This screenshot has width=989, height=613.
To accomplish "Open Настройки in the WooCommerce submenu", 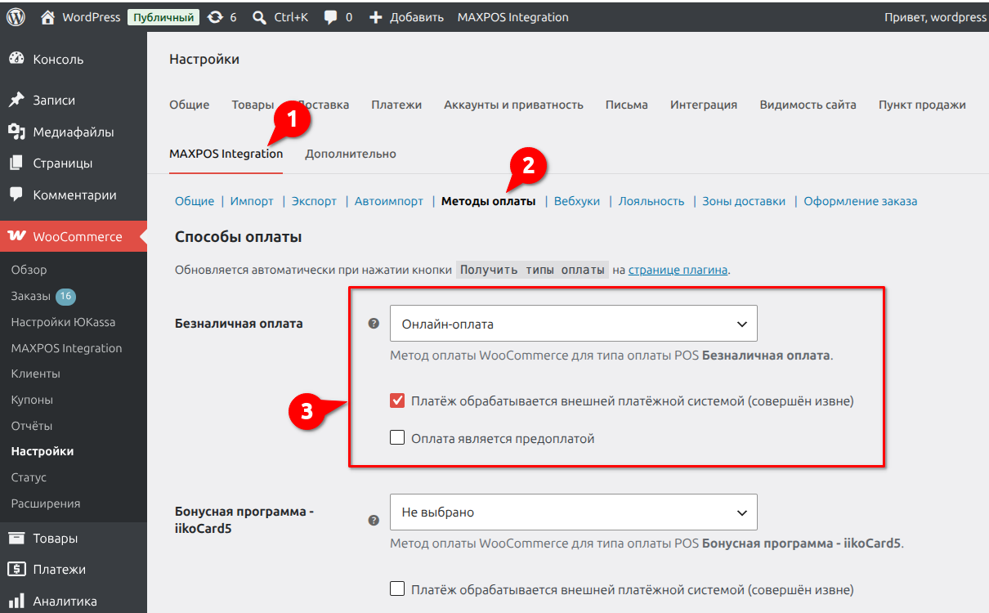I will point(43,451).
